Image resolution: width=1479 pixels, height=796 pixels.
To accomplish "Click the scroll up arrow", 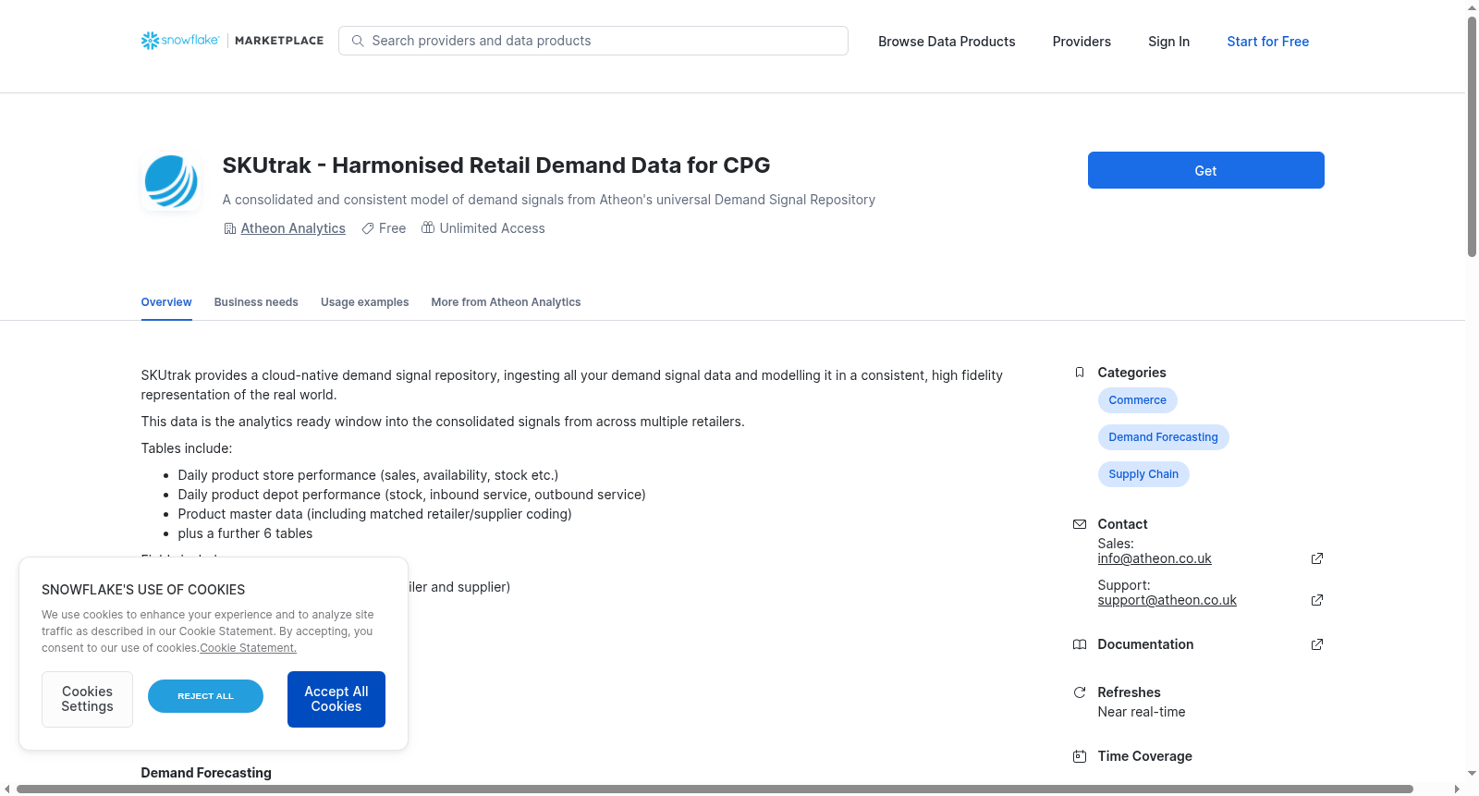I will coord(1472,7).
